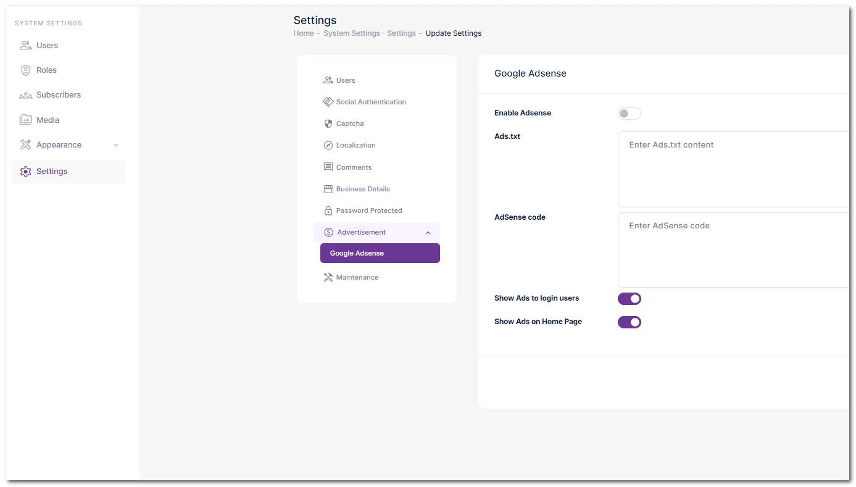Viewport: 856px width, 487px height.
Task: Click the Users icon in settings panel
Action: click(328, 80)
